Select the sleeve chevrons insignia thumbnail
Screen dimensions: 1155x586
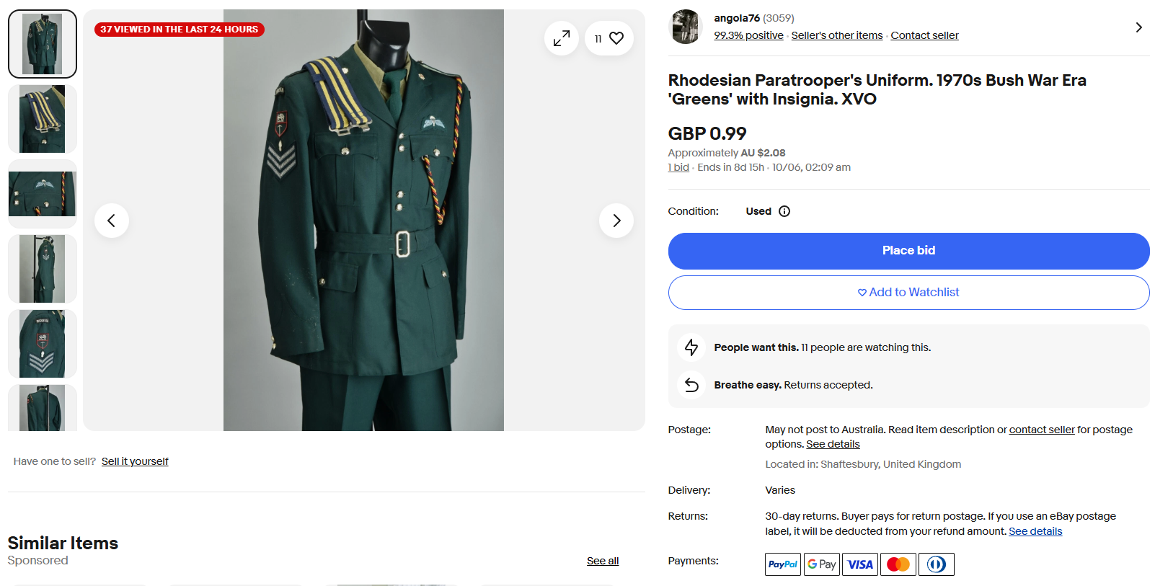tap(43, 344)
